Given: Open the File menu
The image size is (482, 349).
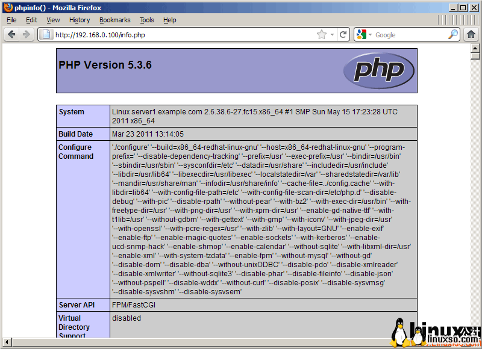Looking at the screenshot, I should pos(11,20).
